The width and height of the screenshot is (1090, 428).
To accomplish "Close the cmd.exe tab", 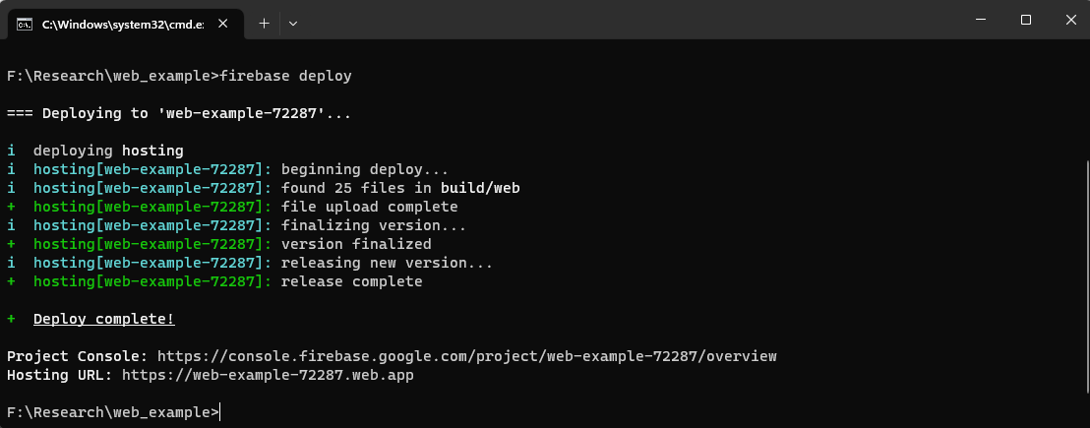I will (x=224, y=22).
